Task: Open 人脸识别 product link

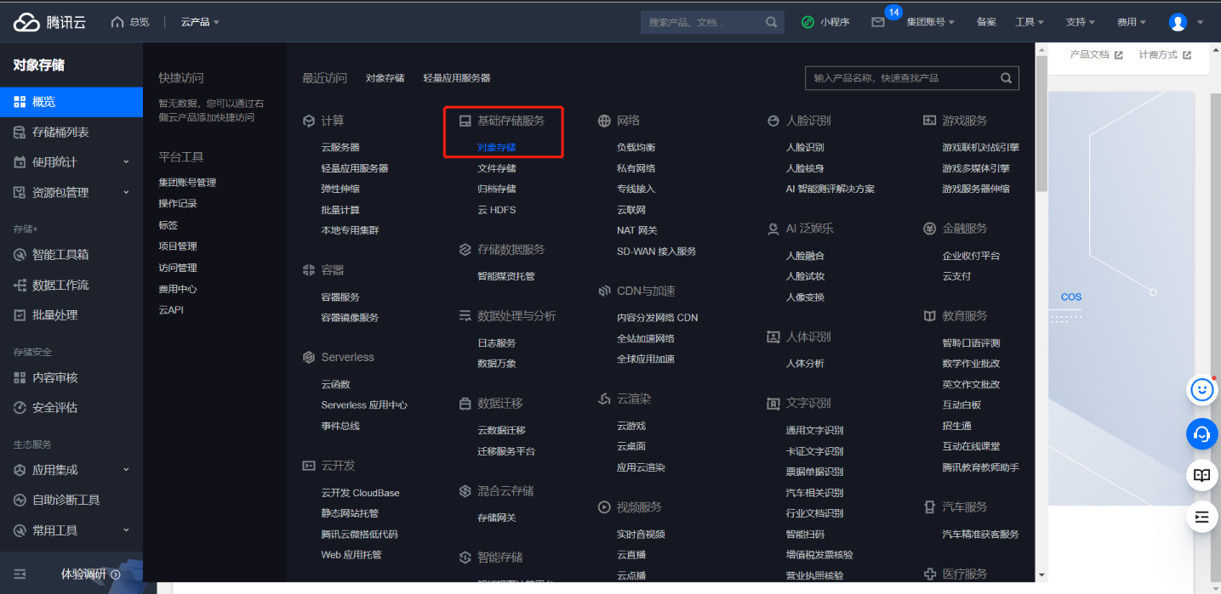Action: (x=805, y=147)
